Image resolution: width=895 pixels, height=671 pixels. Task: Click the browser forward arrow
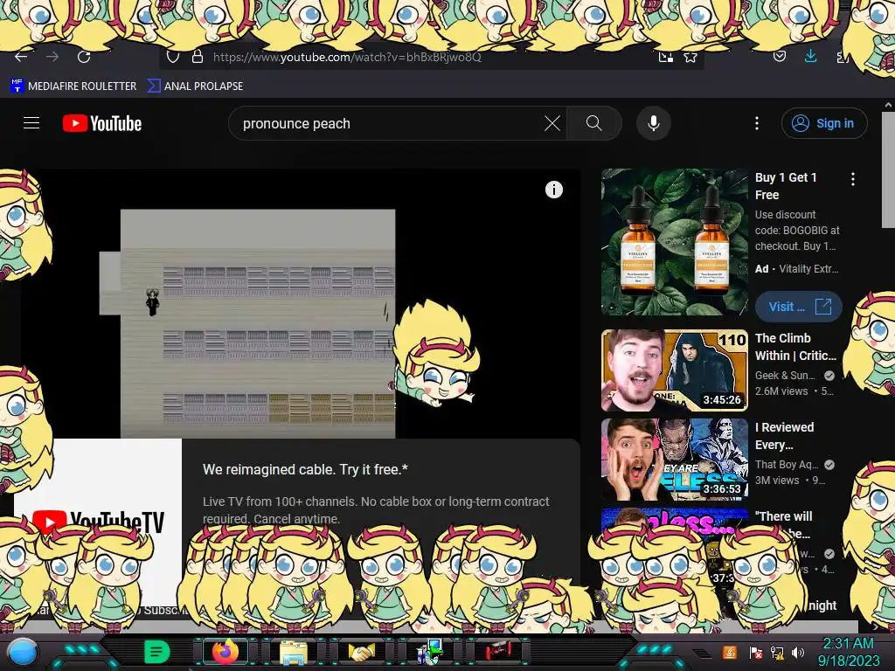point(52,57)
